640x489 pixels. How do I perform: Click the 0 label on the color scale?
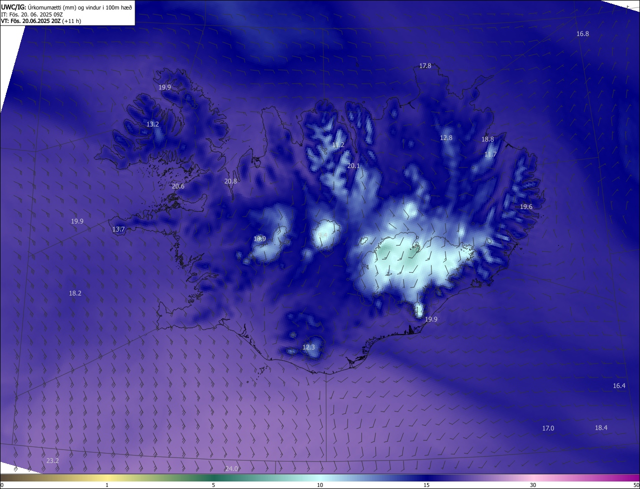(x=2, y=485)
